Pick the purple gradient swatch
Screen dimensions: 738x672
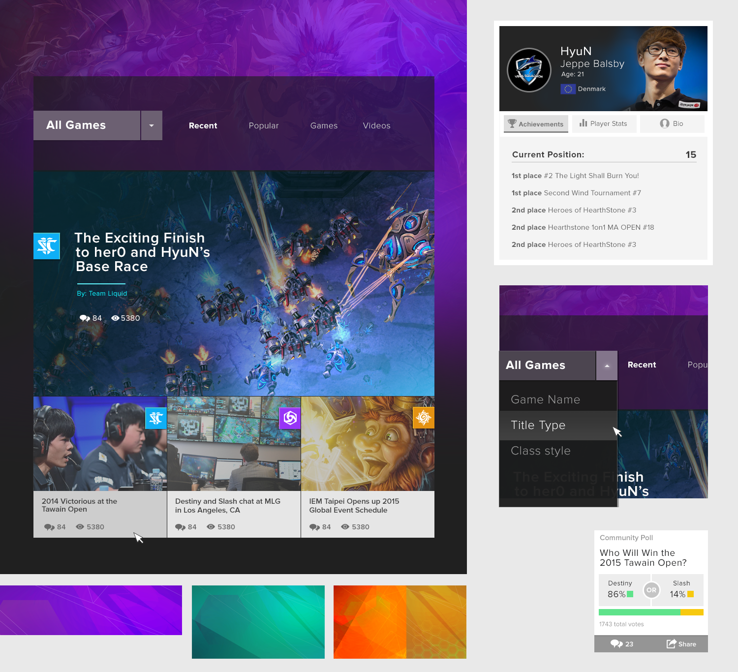(91, 610)
